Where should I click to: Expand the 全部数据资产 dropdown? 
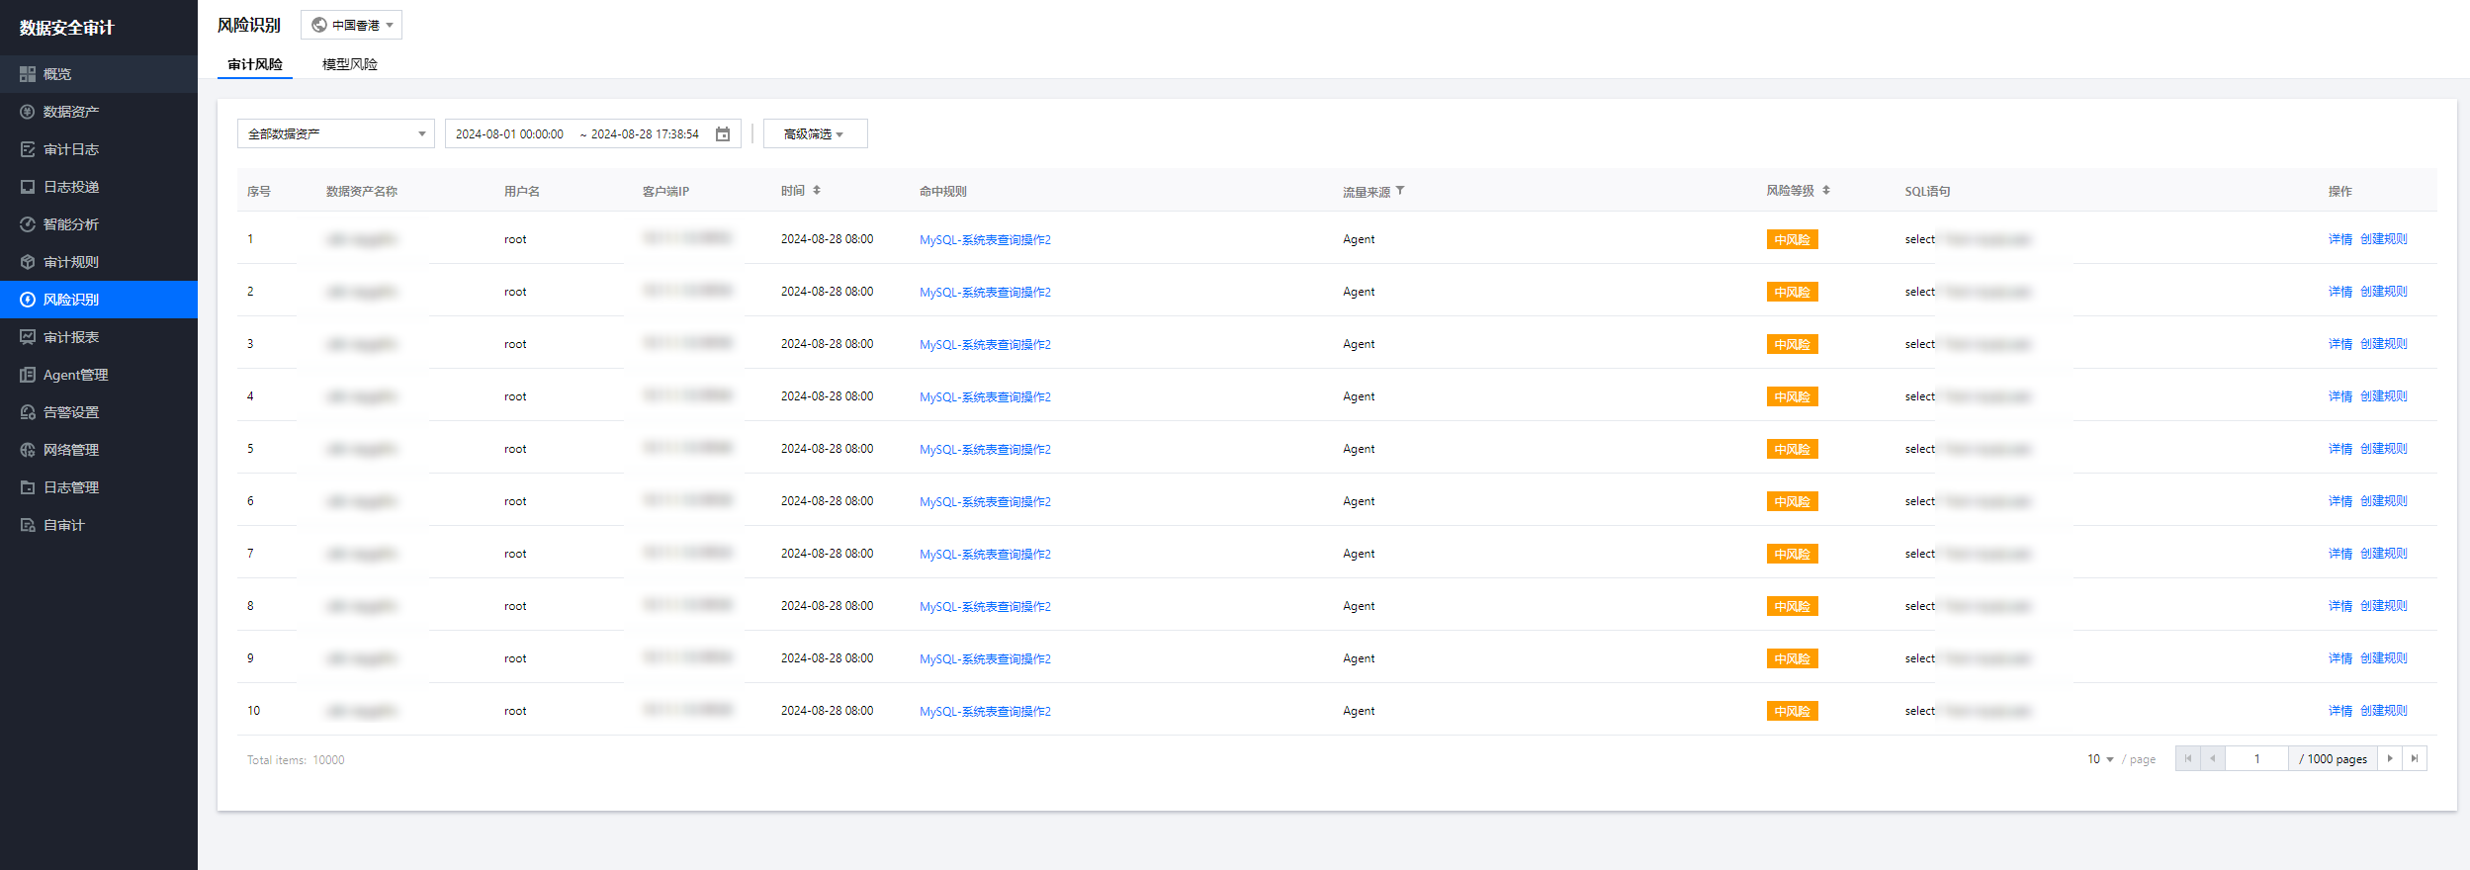(335, 133)
